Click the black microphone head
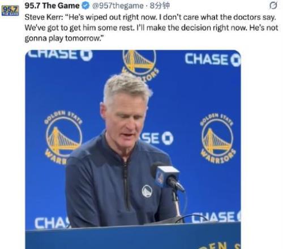 click(x=175, y=184)
